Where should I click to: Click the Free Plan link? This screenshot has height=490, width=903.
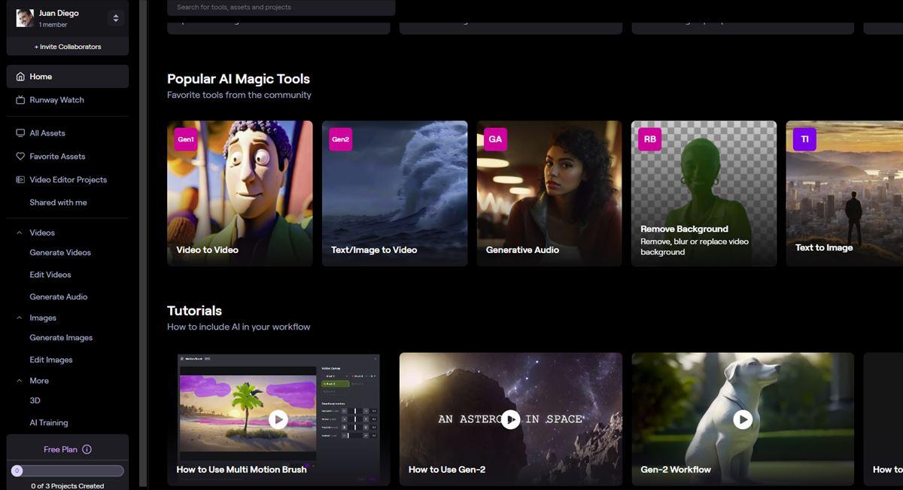pyautogui.click(x=60, y=449)
